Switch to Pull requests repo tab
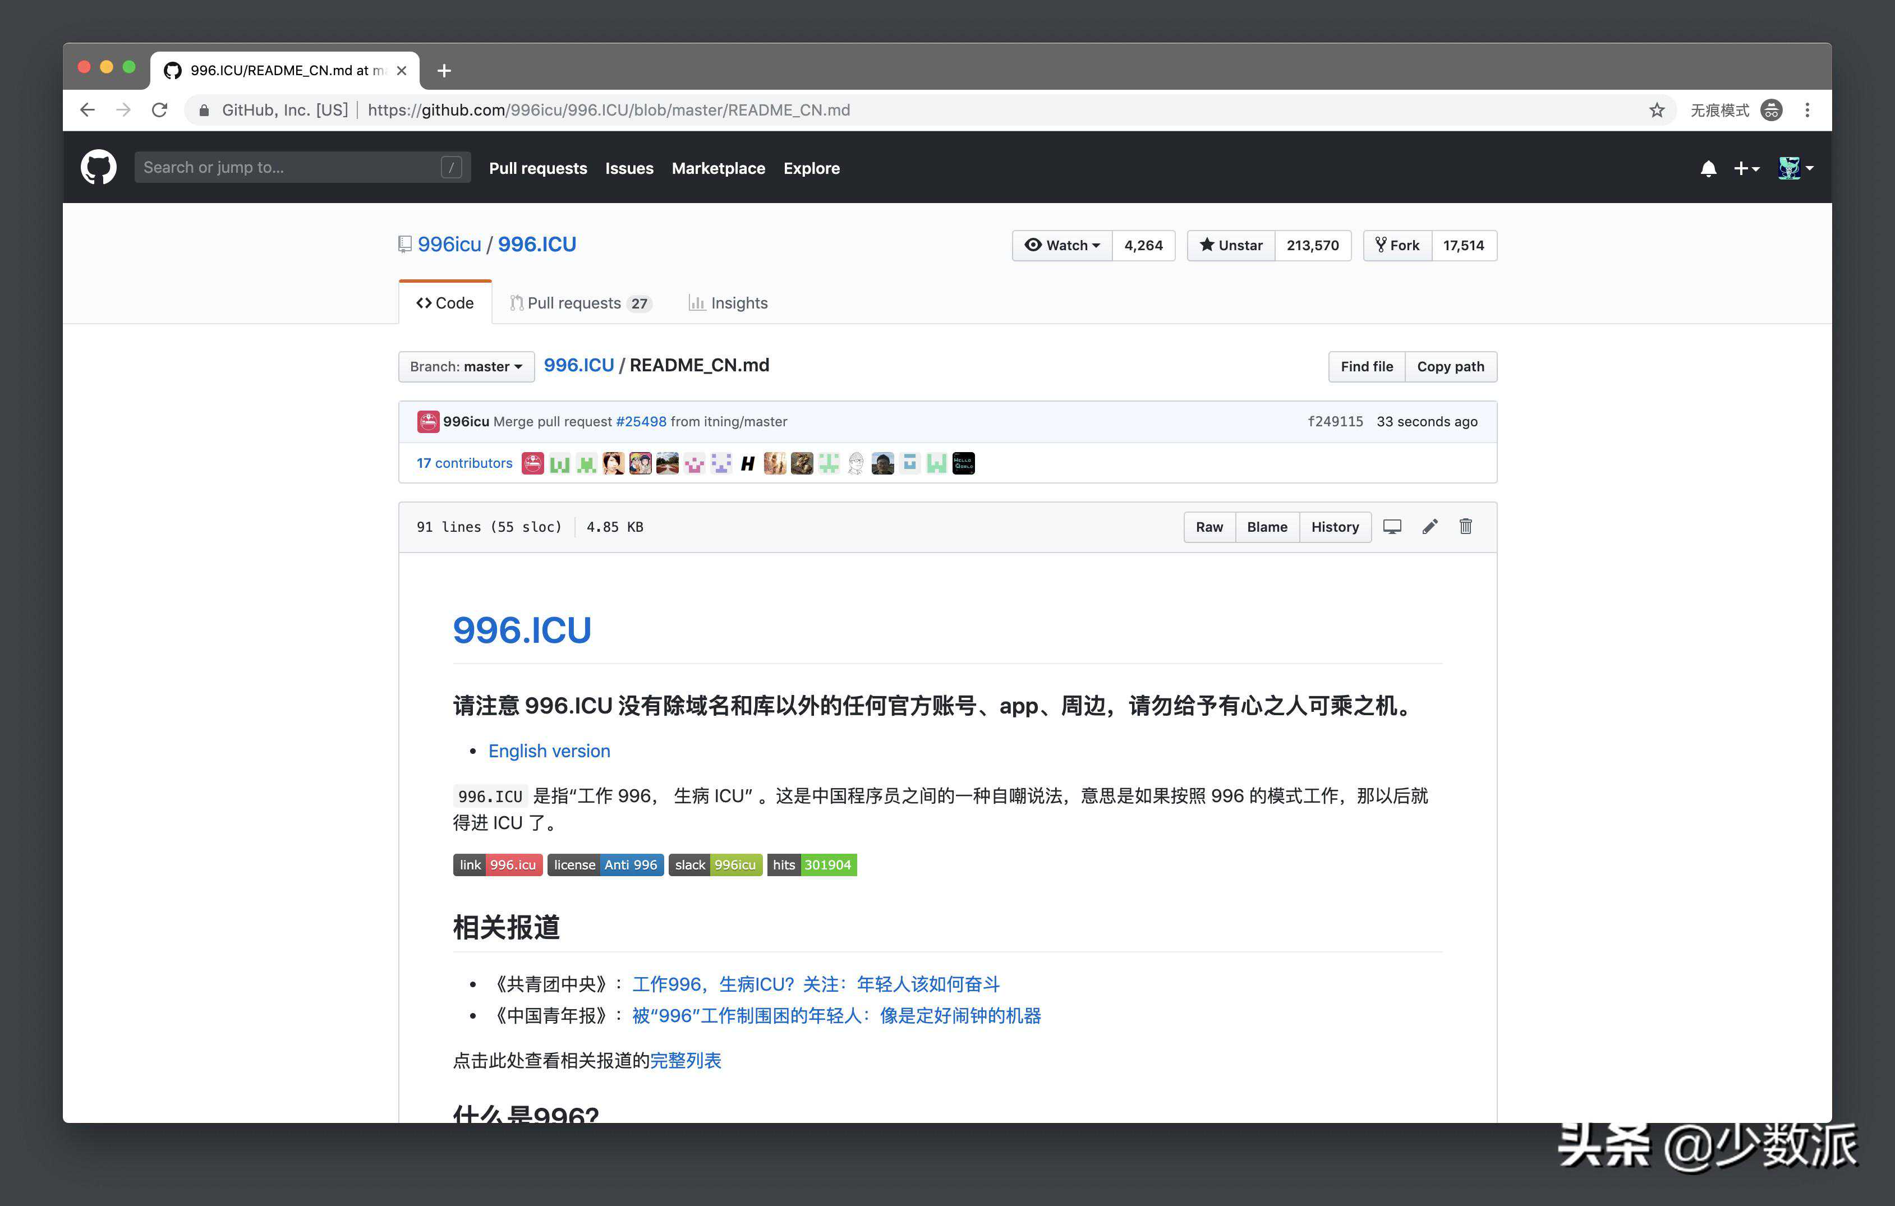Image resolution: width=1895 pixels, height=1206 pixels. (x=581, y=303)
